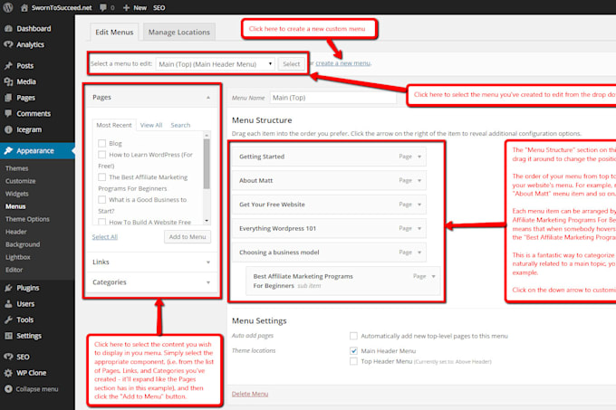Open the comments bubble icon in the admin bar
Viewport: 616px width, 410px height.
point(103,7)
